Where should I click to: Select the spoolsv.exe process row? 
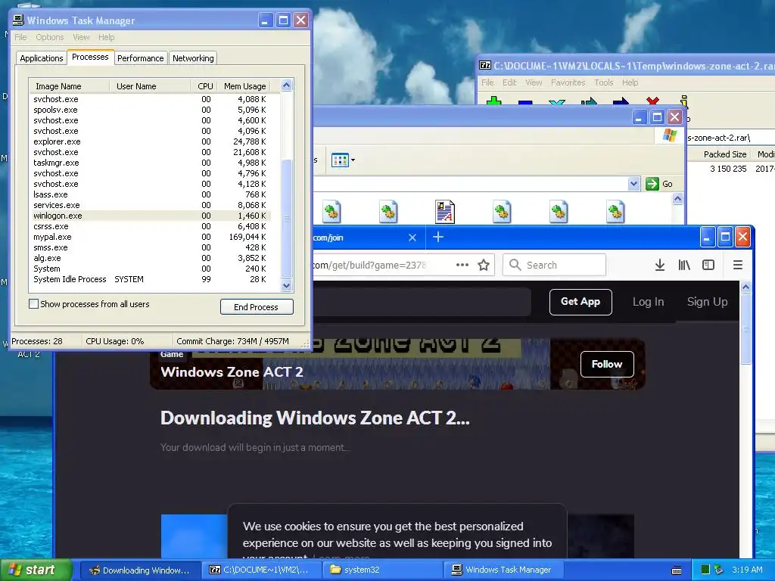151,110
